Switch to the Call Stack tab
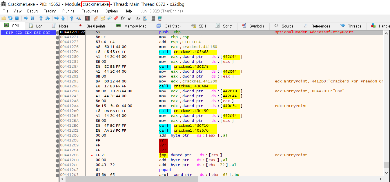The image size is (390, 182). point(169,26)
